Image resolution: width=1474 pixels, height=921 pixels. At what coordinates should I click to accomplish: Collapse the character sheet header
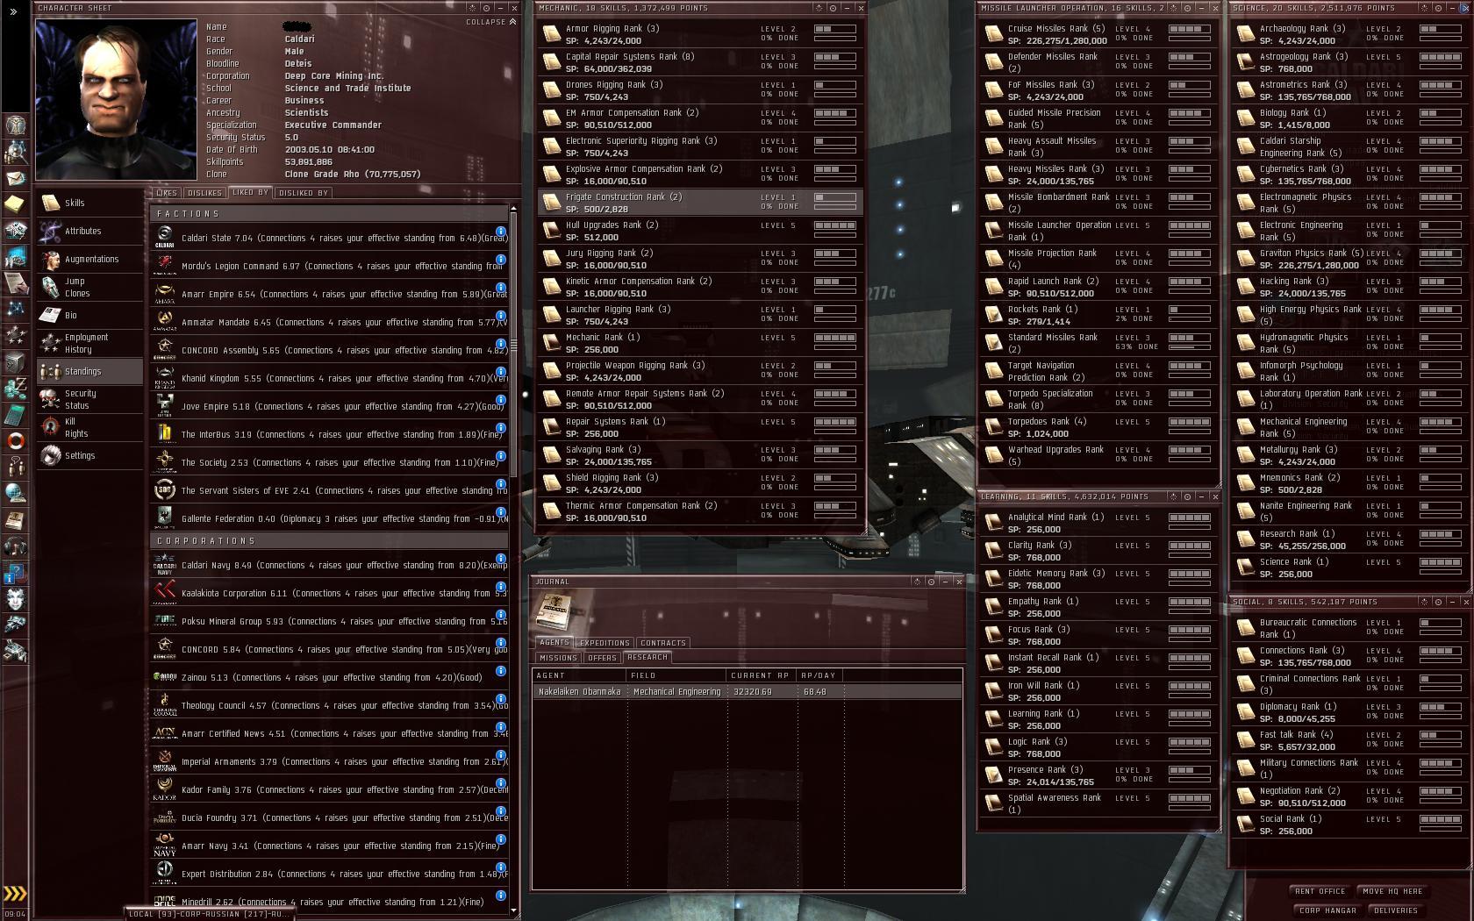(x=490, y=22)
